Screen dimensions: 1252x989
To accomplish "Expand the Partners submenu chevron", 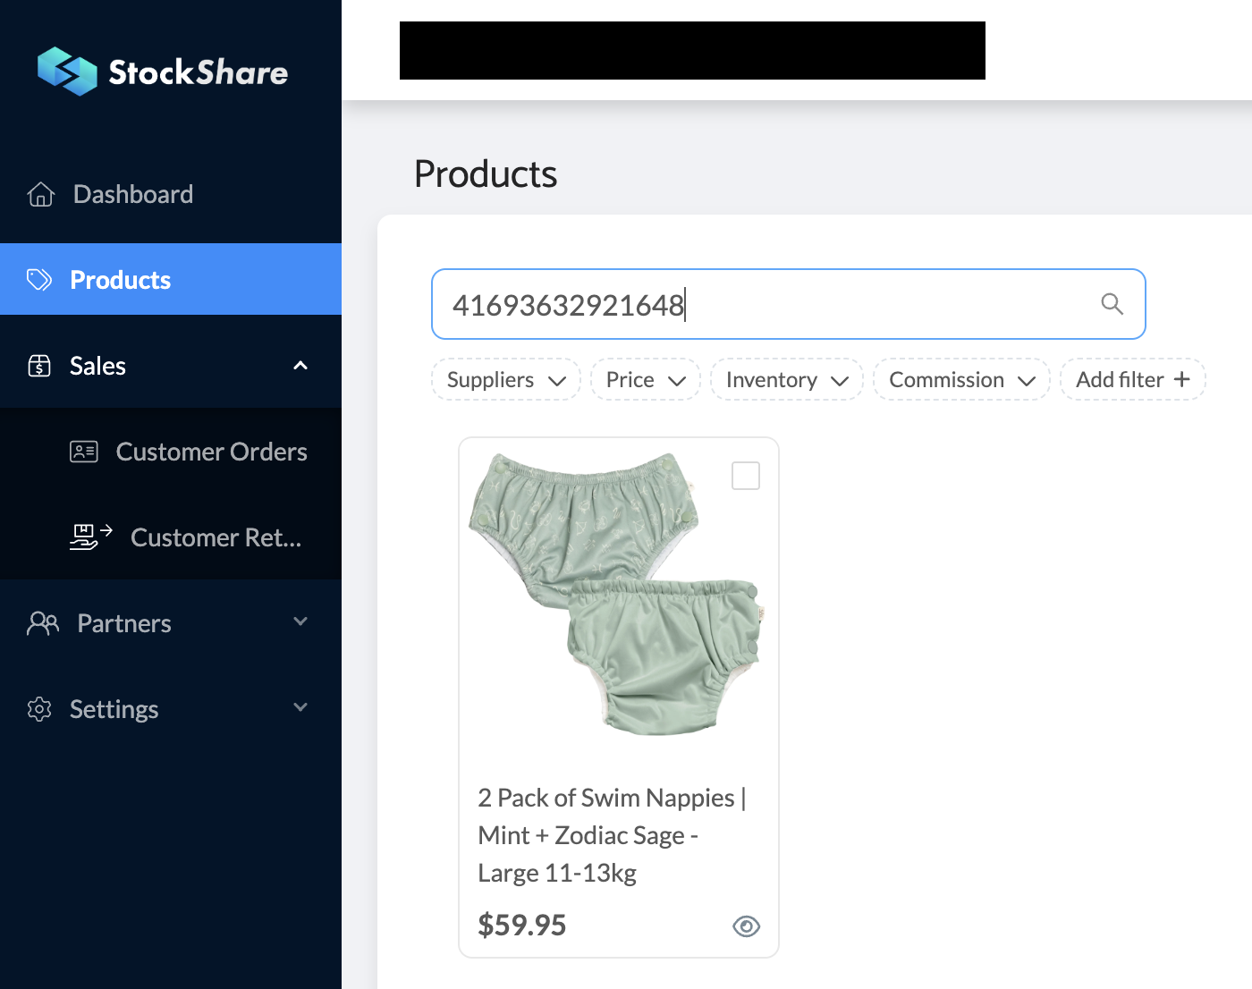I will click(300, 621).
